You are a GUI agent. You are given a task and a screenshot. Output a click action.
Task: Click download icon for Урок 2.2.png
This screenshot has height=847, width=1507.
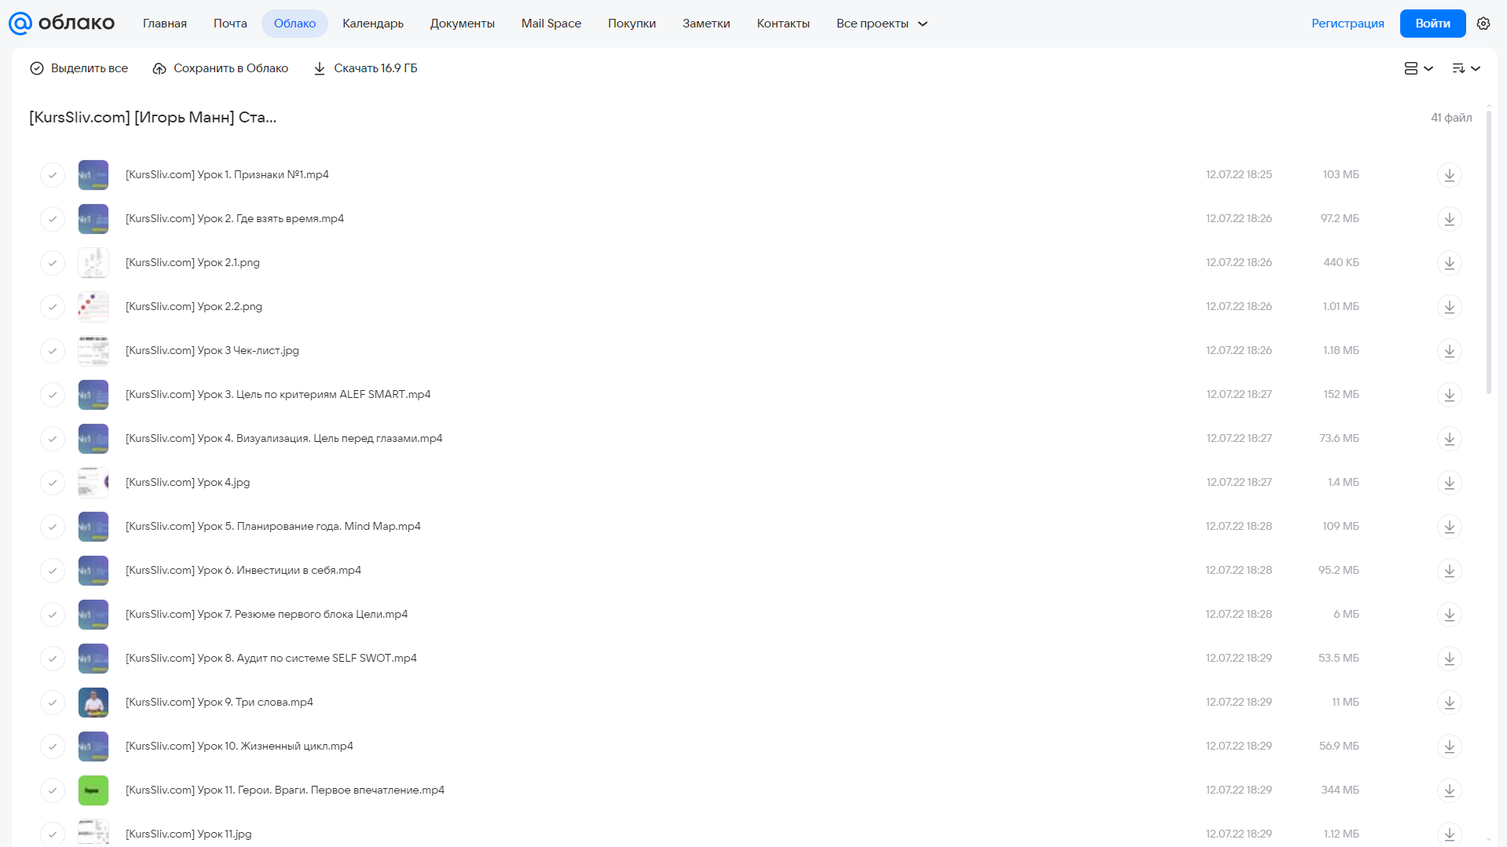pos(1449,307)
